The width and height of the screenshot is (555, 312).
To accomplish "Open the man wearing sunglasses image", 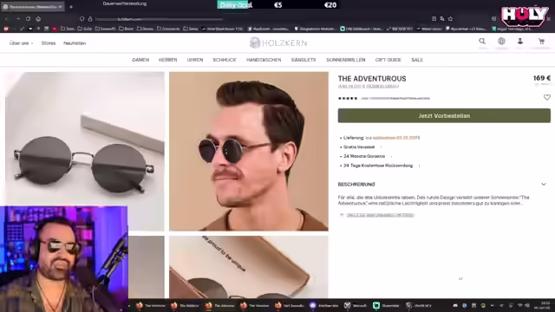I will (249, 152).
